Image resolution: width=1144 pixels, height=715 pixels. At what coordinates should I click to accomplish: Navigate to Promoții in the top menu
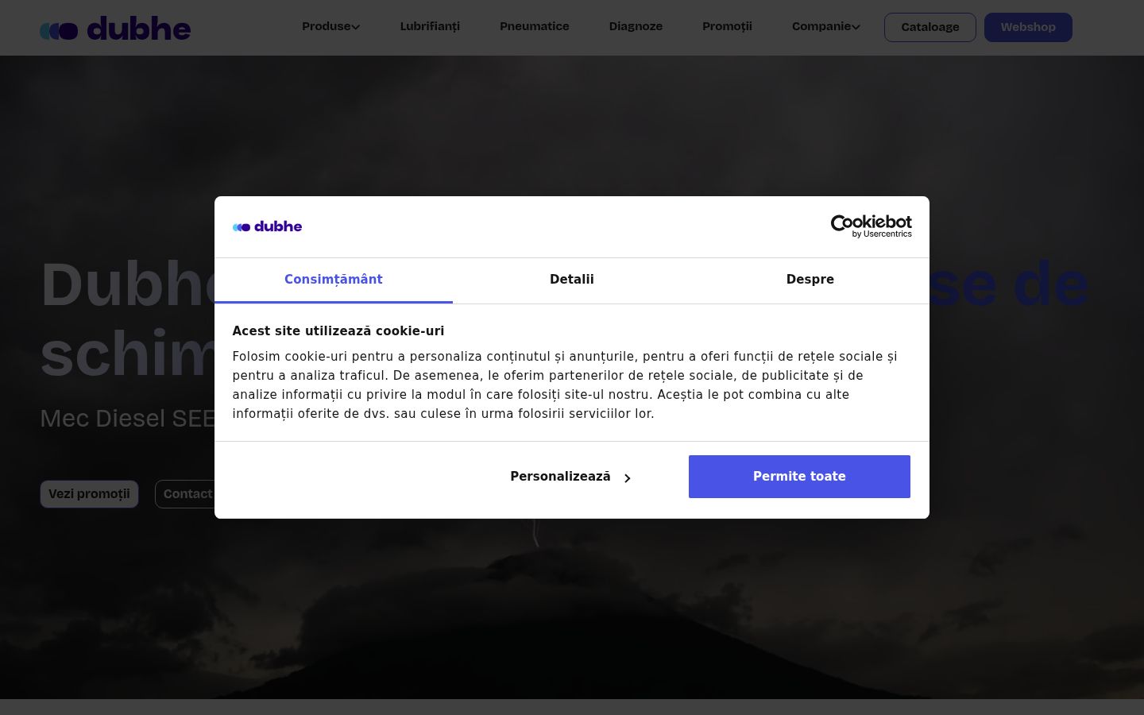(x=727, y=26)
